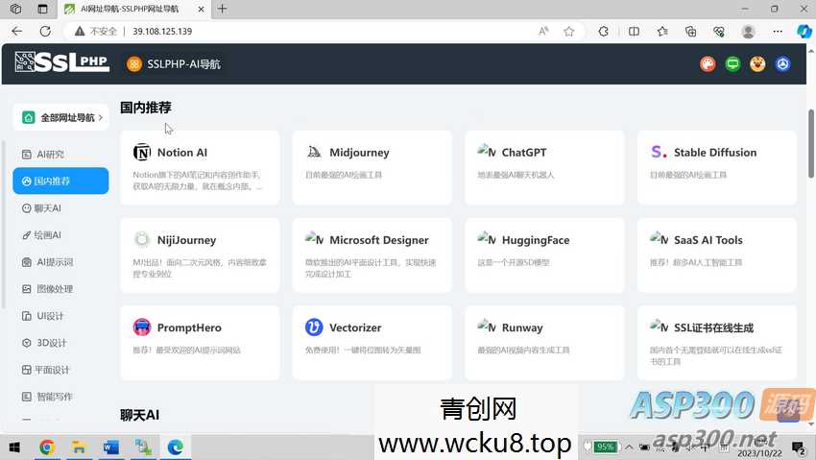Click the 不安全 security warning indicator
816x460 pixels.
(x=96, y=32)
